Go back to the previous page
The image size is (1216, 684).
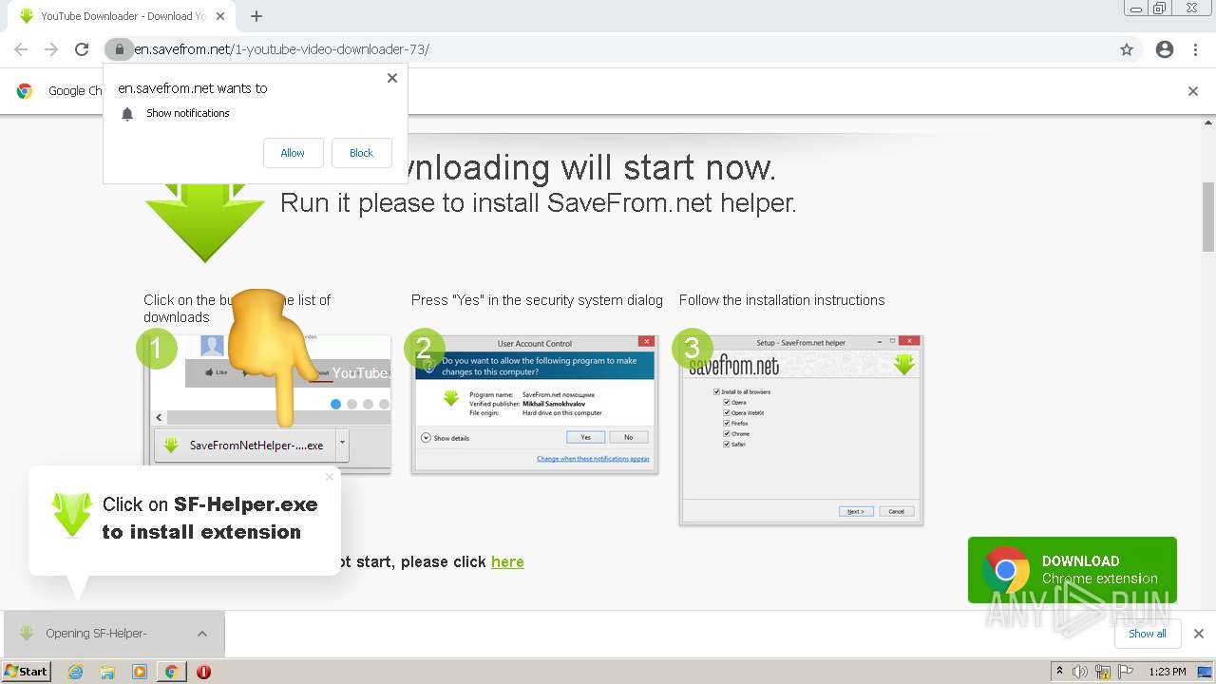pos(21,49)
